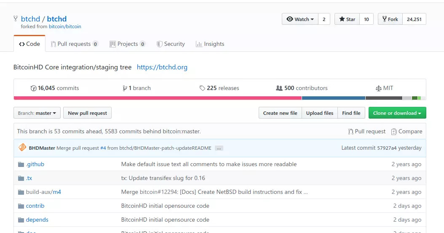The width and height of the screenshot is (444, 233).
Task: Open the MIT license link
Action: click(384, 88)
